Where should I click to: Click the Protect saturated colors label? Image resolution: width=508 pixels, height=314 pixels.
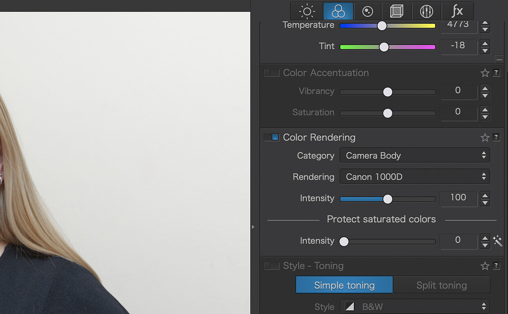pyautogui.click(x=381, y=219)
